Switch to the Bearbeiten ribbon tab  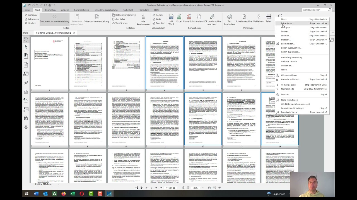click(50, 10)
